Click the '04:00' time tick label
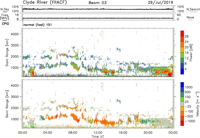Screen dimensions: 200x138 tap(47, 133)
